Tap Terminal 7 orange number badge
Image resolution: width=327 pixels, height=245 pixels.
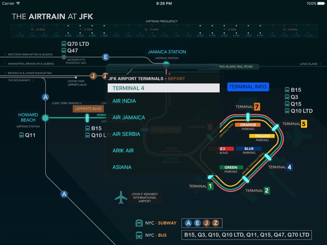(x=257, y=107)
